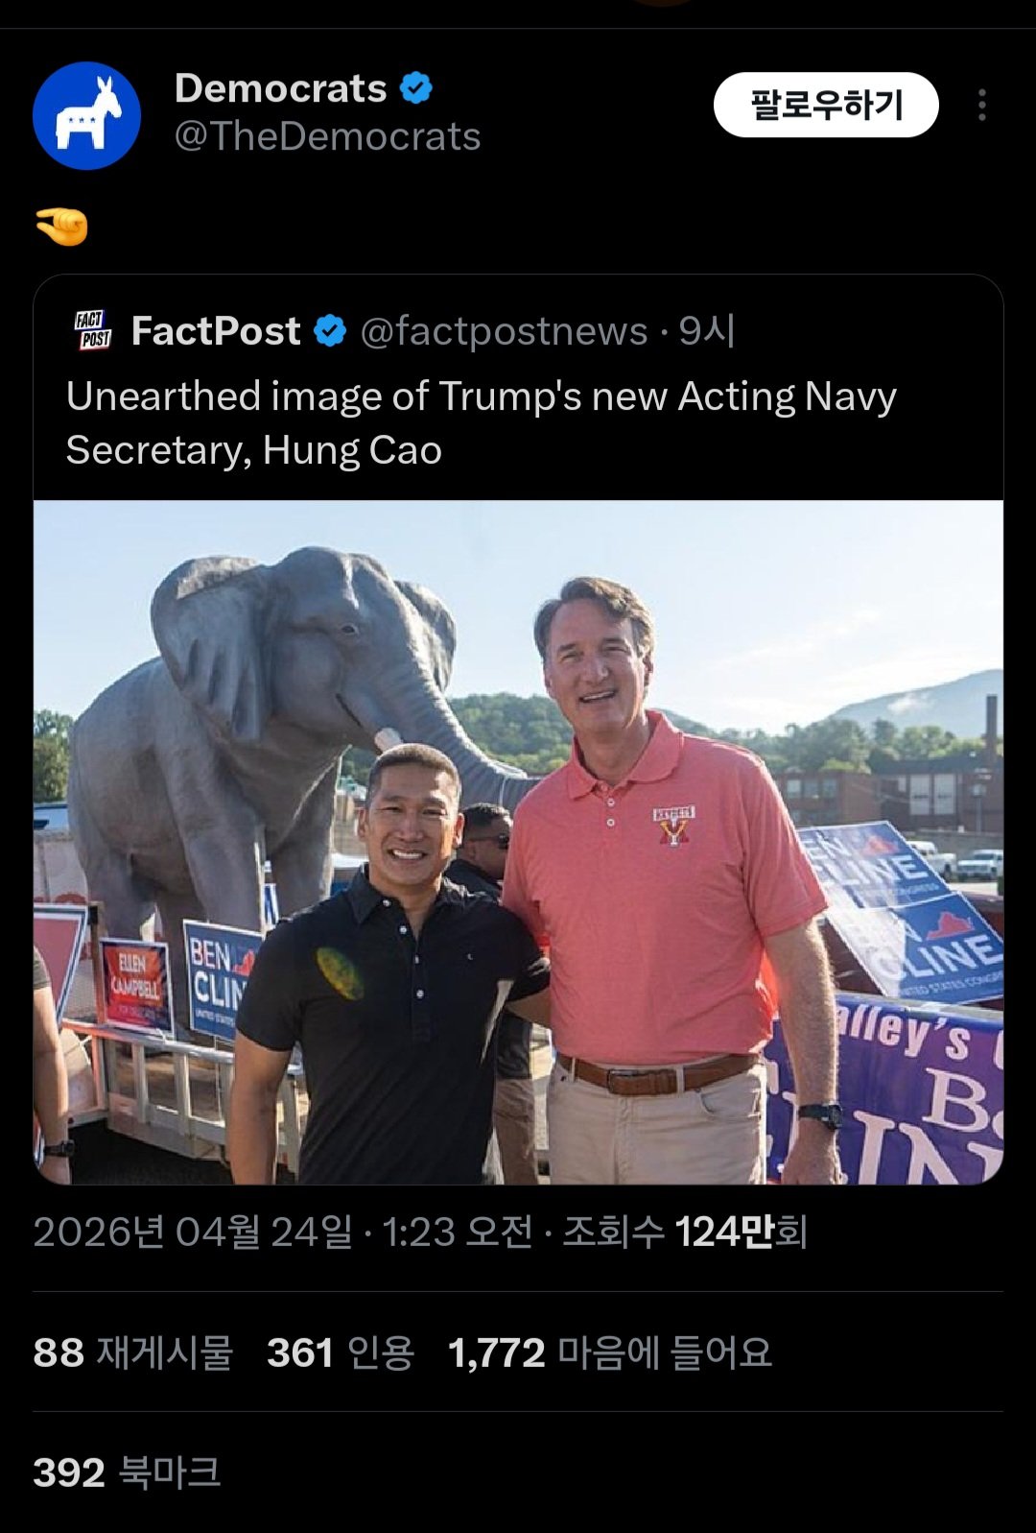Viewport: 1036px width, 1533px height.
Task: View the 조회수 124만회 view count
Action: [x=684, y=1232]
